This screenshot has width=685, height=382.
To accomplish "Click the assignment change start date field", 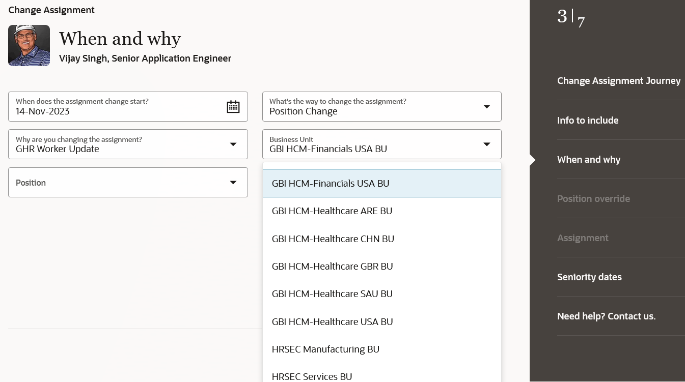I will [x=128, y=106].
